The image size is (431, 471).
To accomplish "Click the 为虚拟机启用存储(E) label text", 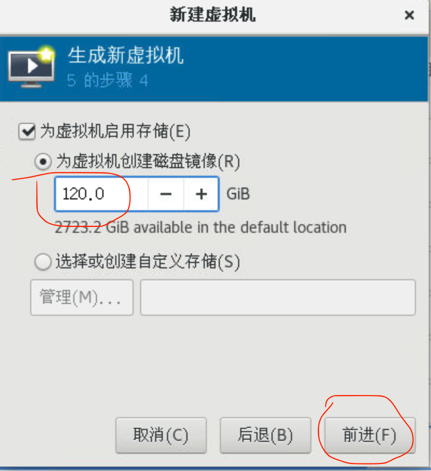I will [x=115, y=131].
